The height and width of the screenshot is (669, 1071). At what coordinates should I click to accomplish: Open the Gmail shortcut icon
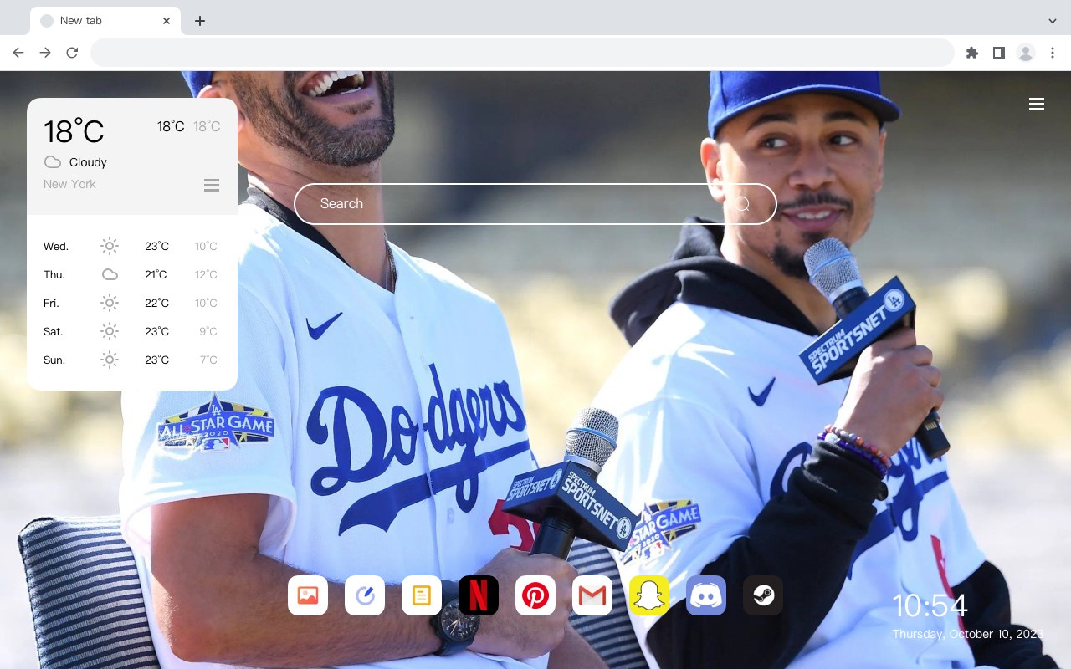(592, 595)
